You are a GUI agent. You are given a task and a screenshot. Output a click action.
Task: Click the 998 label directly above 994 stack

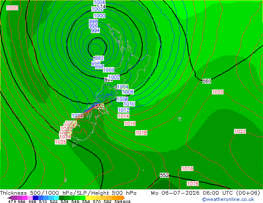point(93,22)
